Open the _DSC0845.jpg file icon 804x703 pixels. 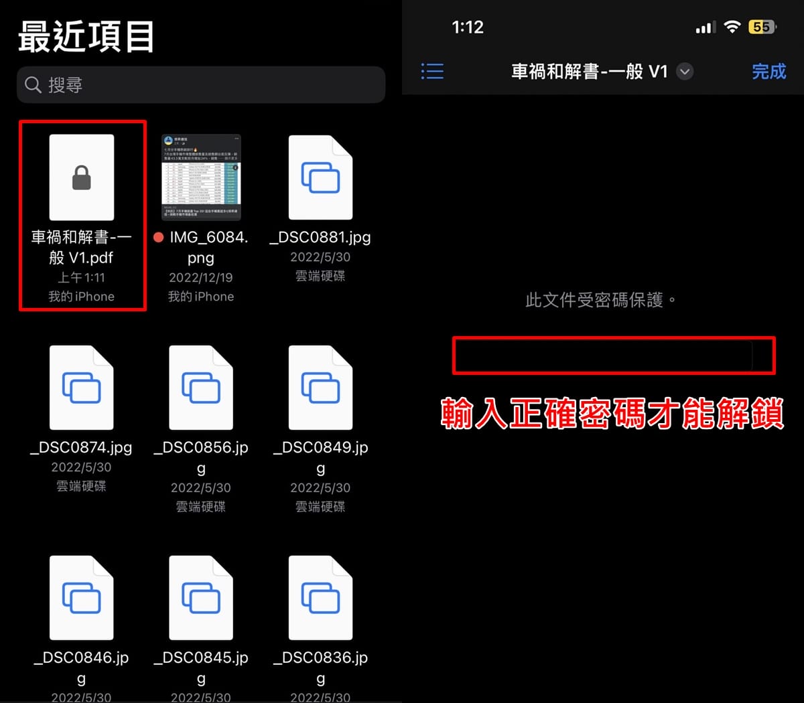coord(201,598)
